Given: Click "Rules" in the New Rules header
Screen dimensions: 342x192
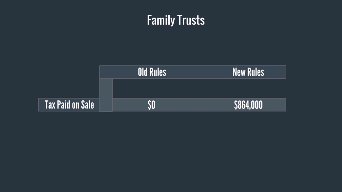Looking at the screenshot, I should tap(255, 72).
